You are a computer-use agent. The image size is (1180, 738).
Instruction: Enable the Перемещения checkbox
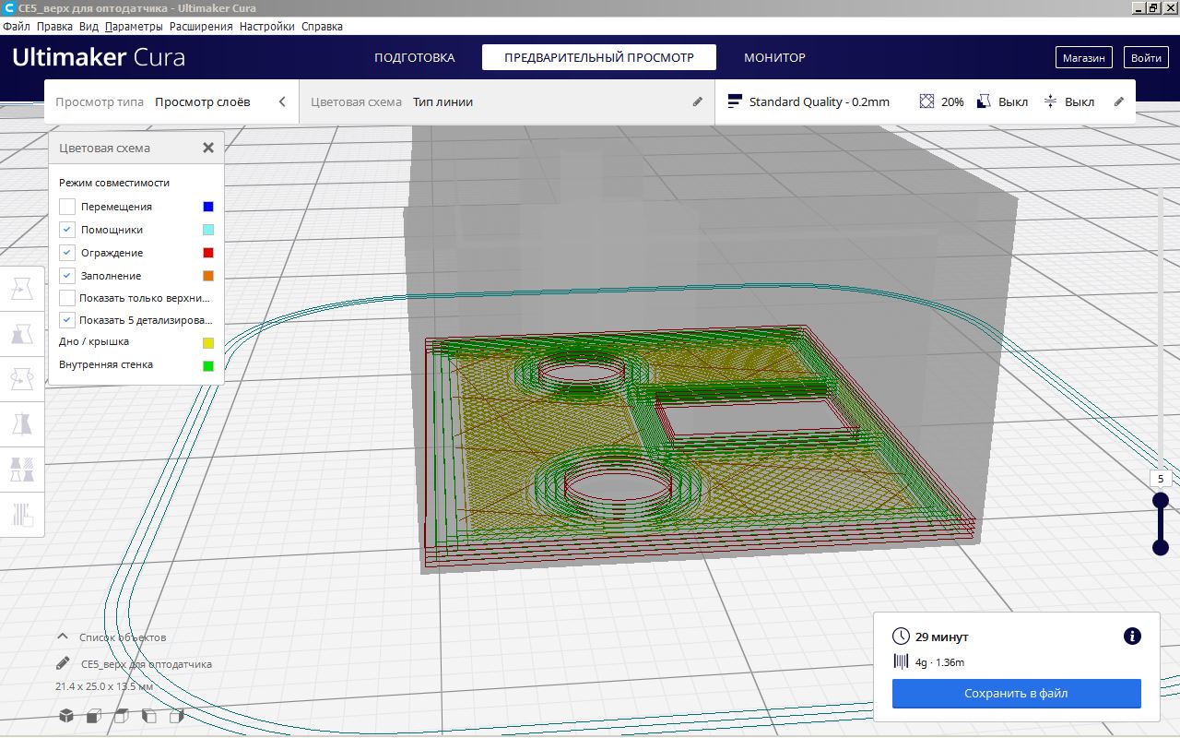tap(67, 207)
